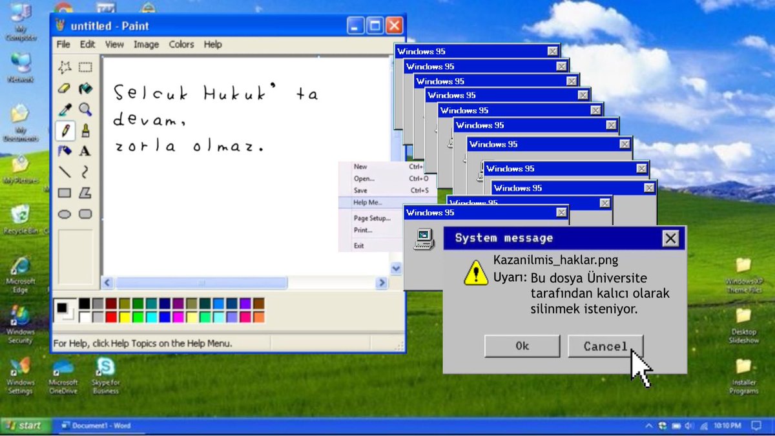Choose the Fill With Color bucket tool
Viewport: 775px width, 436px height.
pyautogui.click(x=85, y=88)
